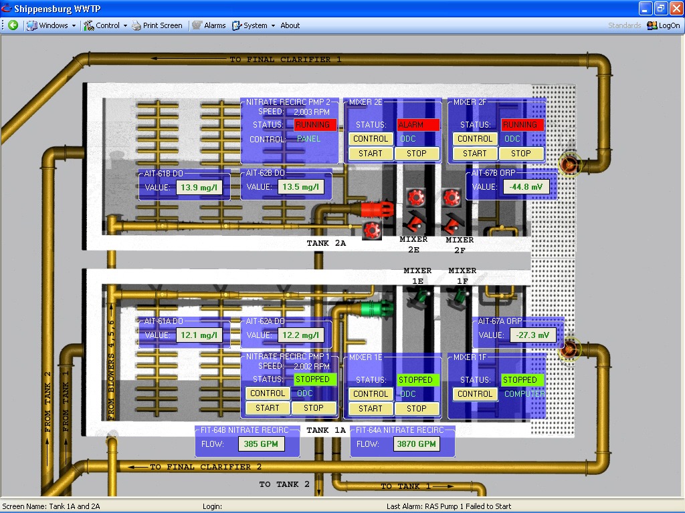Click the printer icon for Print Screen
The height and width of the screenshot is (513, 685).
(136, 25)
